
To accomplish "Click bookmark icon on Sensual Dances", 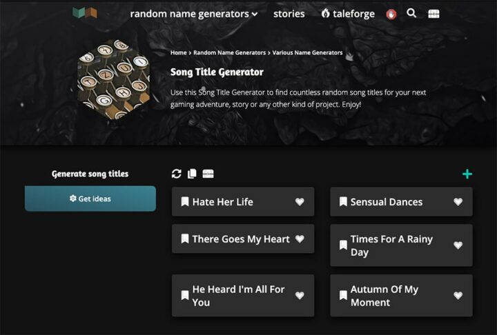I will coord(343,202).
